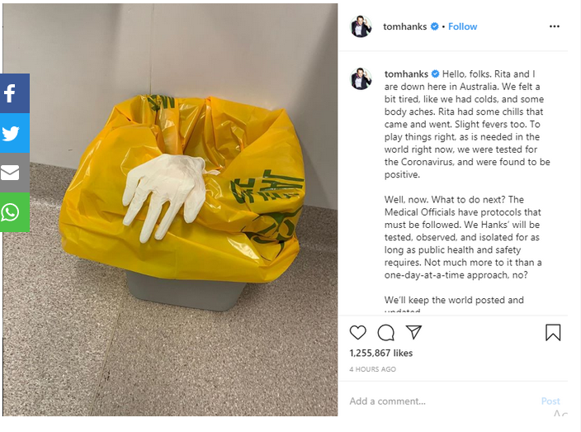
Task: Focus the Add a comment field
Action: click(x=441, y=401)
